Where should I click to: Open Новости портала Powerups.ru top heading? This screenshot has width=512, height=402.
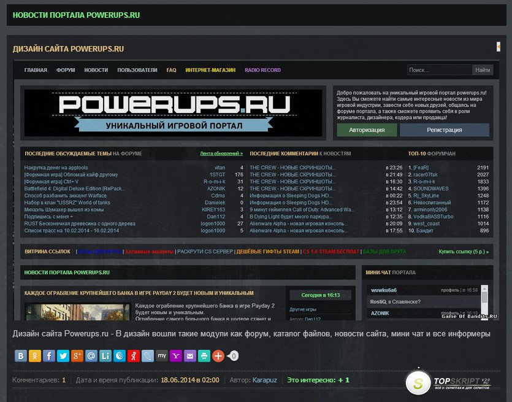pyautogui.click(x=76, y=15)
